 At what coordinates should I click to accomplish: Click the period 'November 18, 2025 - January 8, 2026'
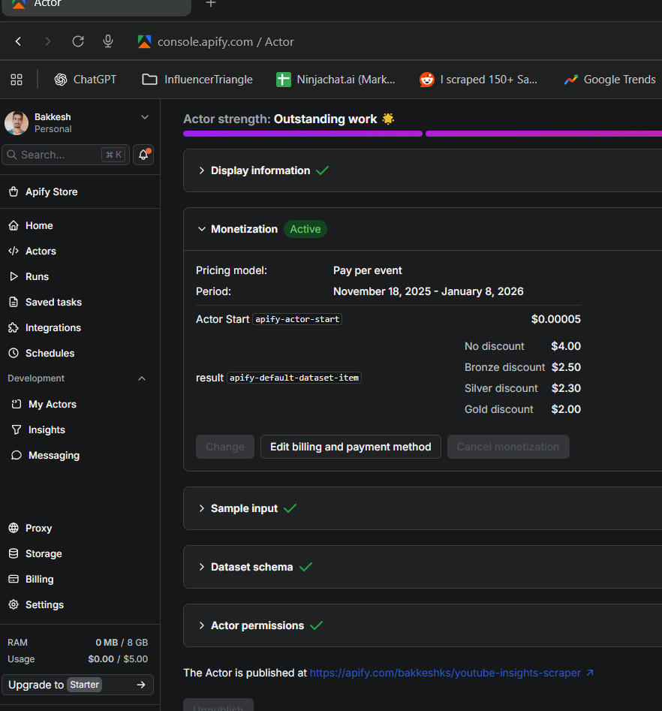(x=428, y=291)
